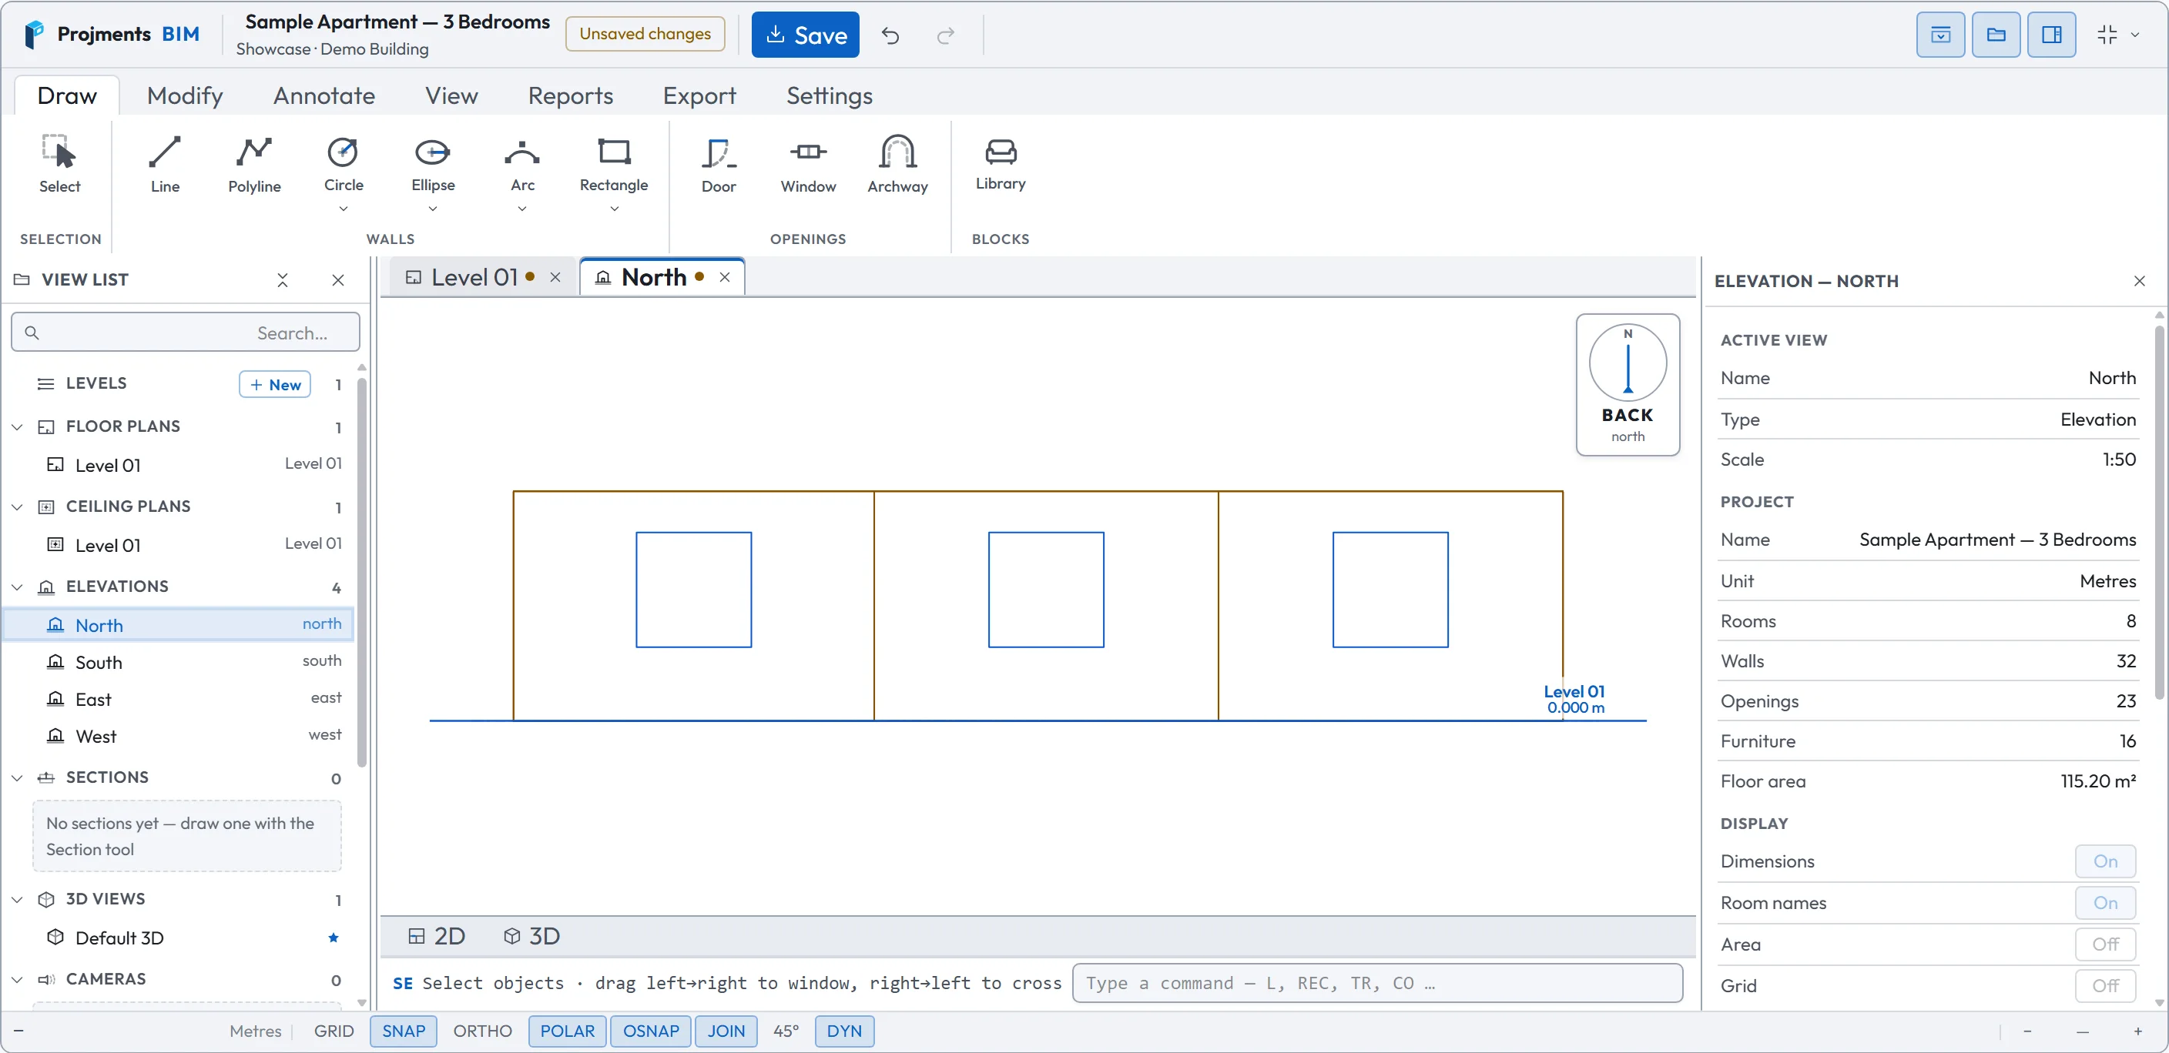Save the project
This screenshot has height=1053, width=2169.
[x=805, y=35]
